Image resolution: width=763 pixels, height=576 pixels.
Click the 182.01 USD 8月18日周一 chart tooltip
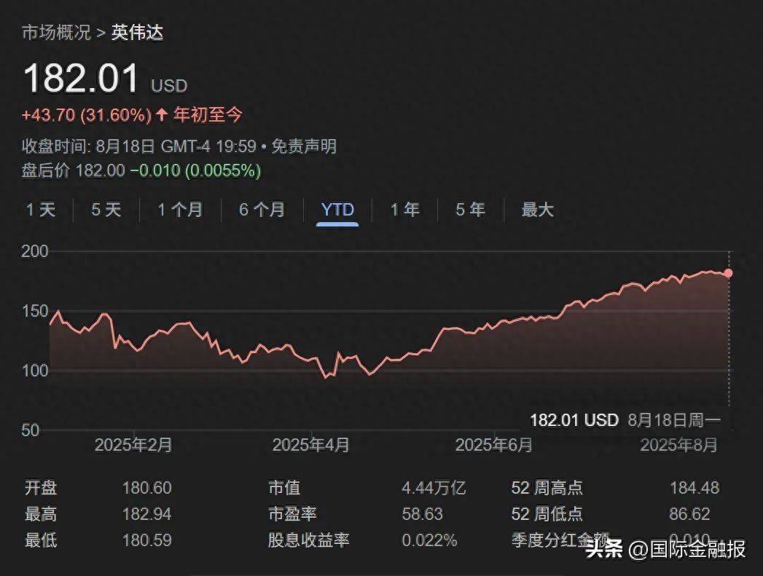click(x=625, y=420)
